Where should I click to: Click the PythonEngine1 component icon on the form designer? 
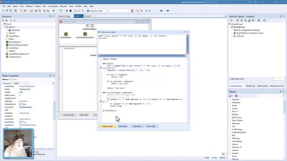(66, 34)
